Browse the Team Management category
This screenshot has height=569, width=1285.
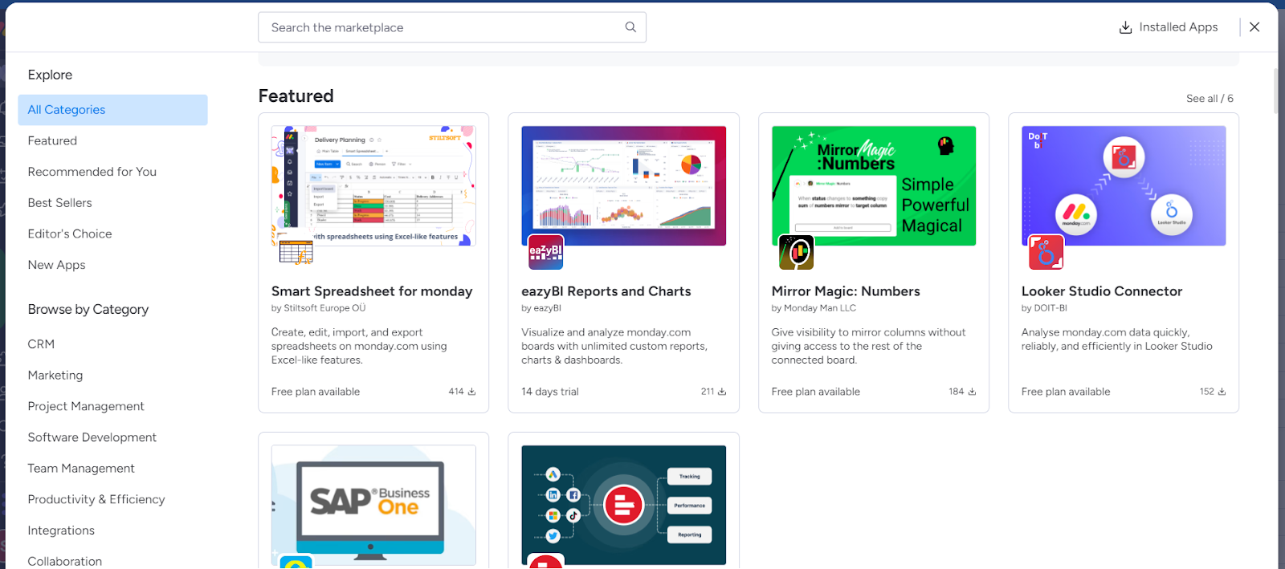coord(81,469)
